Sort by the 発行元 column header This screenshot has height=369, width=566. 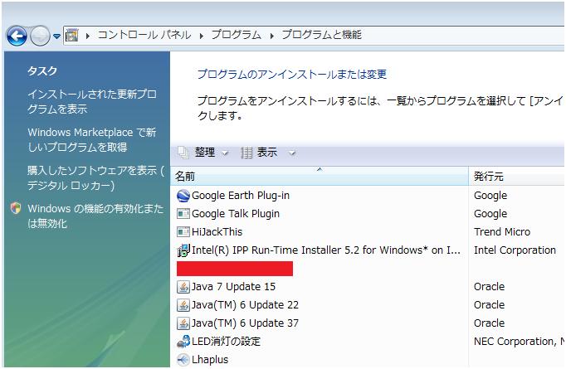[517, 176]
